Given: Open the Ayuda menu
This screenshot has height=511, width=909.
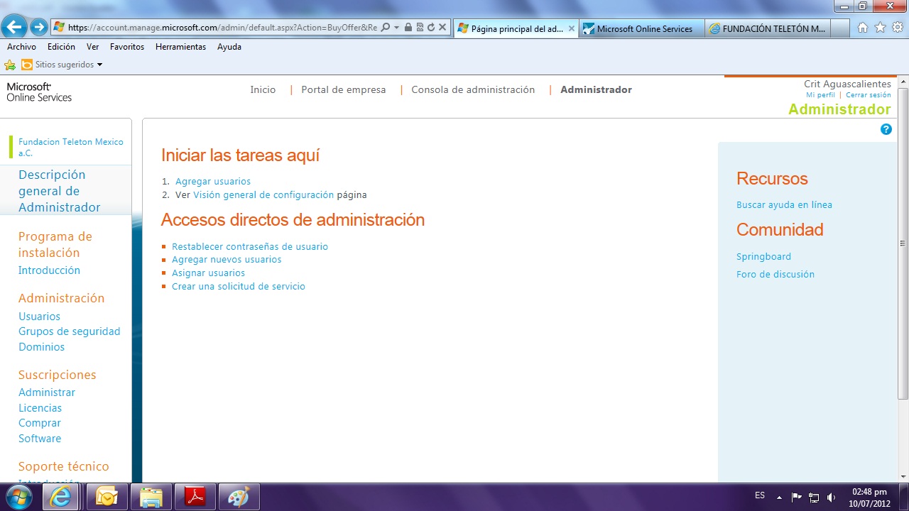Looking at the screenshot, I should click(229, 47).
